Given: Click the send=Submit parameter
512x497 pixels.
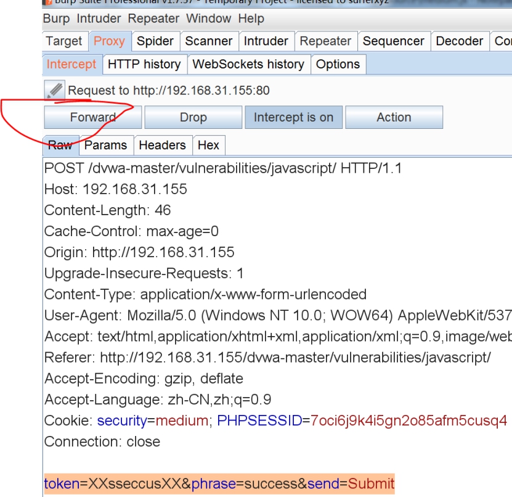Looking at the screenshot, I should pos(351,483).
